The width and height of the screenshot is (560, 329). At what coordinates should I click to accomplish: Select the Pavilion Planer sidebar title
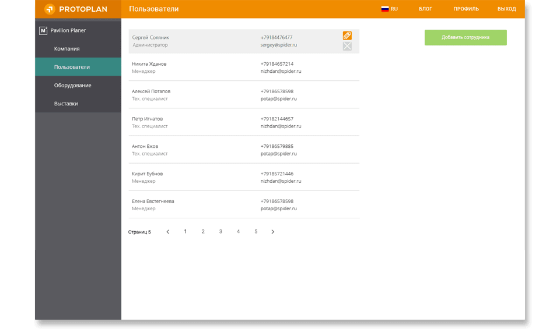[x=68, y=30]
